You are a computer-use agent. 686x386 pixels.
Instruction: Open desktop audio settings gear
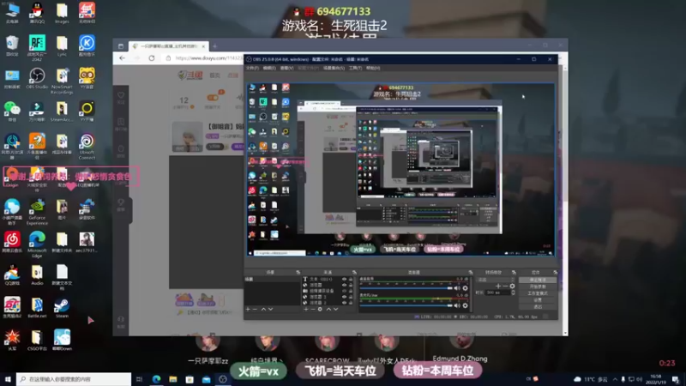click(465, 288)
